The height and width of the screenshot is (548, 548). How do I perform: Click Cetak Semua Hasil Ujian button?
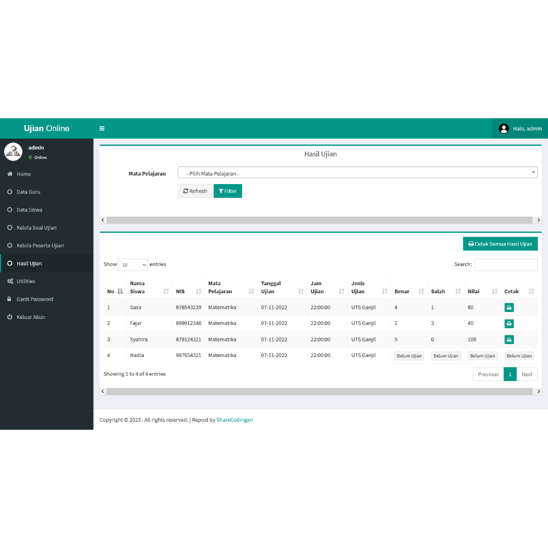pos(500,244)
